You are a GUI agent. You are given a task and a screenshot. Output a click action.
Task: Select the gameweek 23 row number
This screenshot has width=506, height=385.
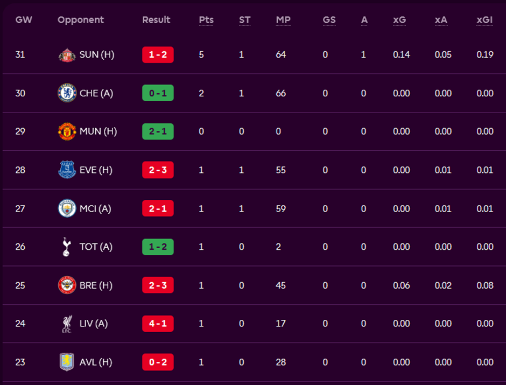point(20,362)
